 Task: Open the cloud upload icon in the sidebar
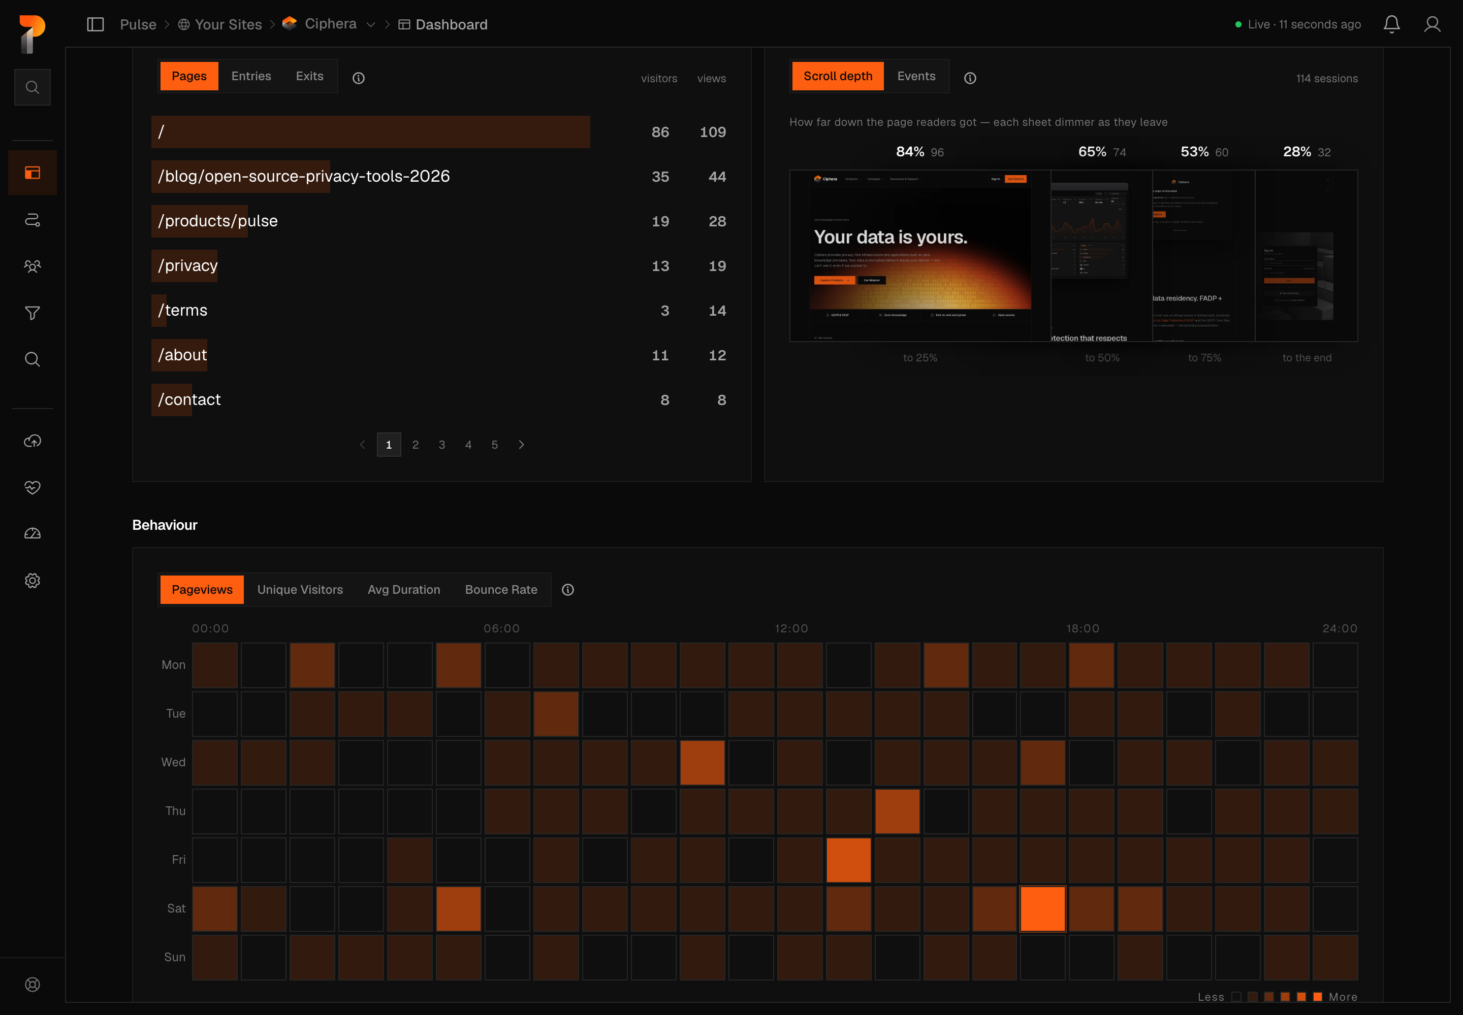33,441
